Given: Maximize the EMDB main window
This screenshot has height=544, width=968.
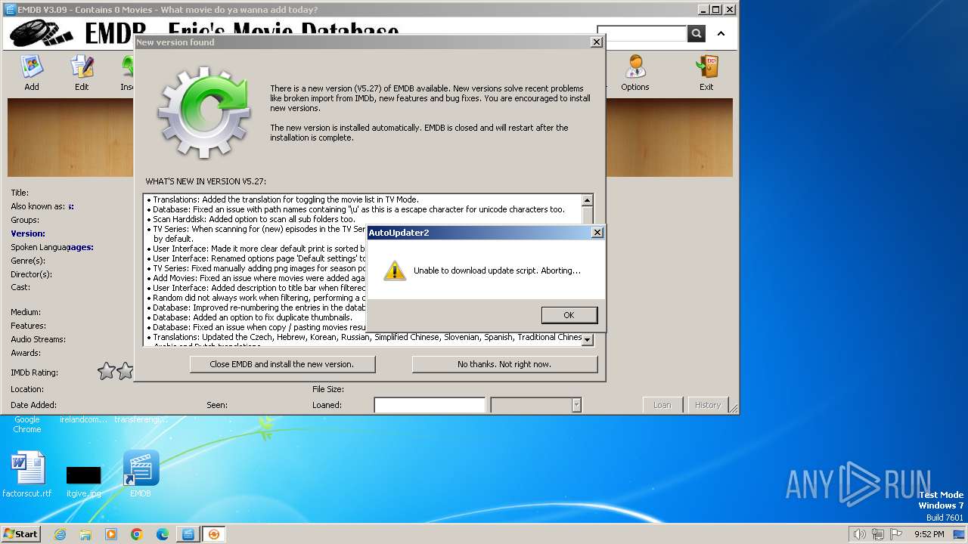Looking at the screenshot, I should (715, 10).
